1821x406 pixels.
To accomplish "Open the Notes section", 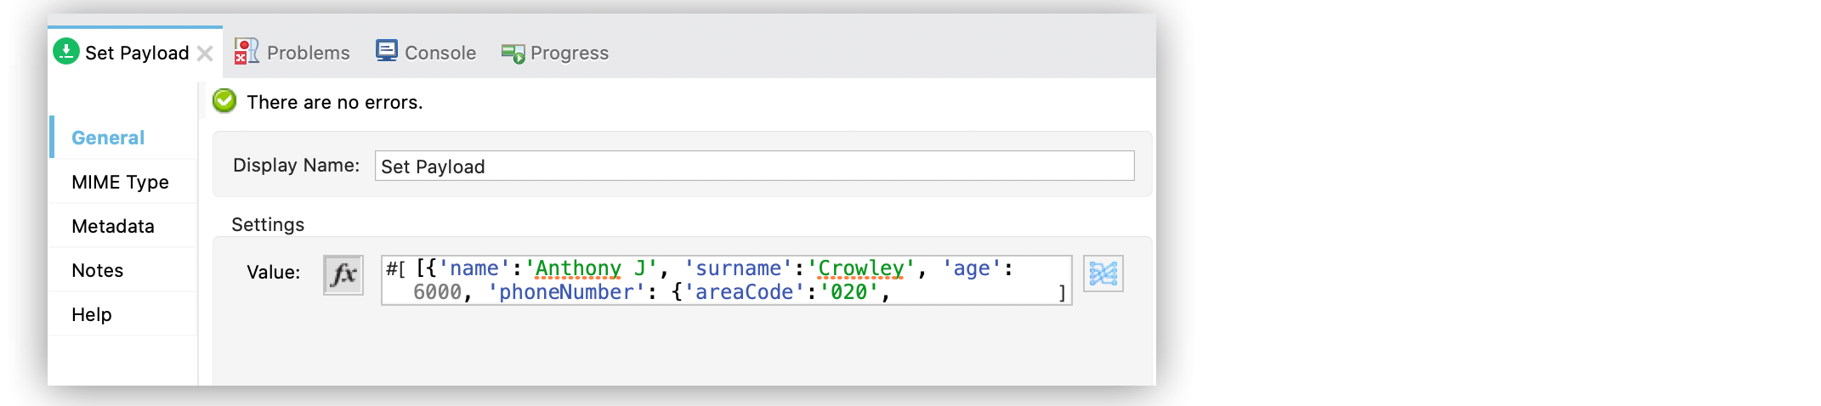I will 98,270.
